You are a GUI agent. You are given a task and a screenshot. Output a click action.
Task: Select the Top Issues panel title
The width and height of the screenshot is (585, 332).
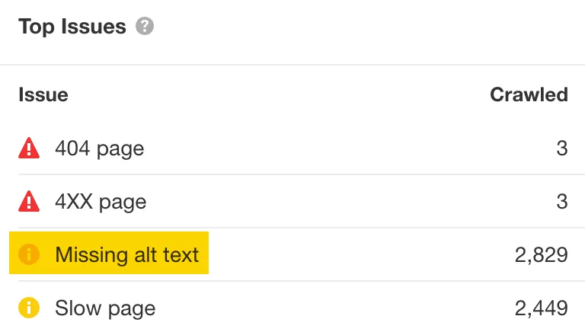click(x=72, y=27)
